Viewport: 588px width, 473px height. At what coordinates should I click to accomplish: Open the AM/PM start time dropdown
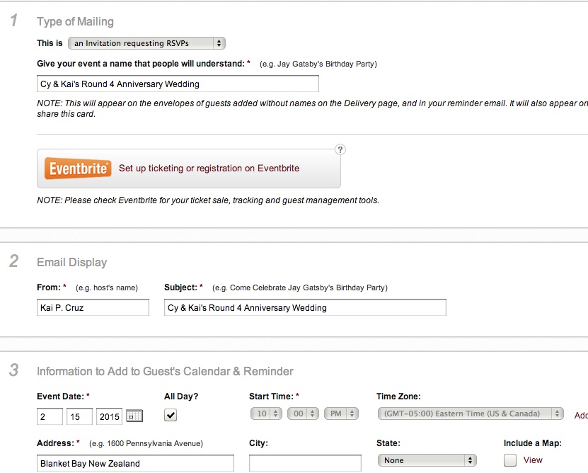pyautogui.click(x=341, y=414)
